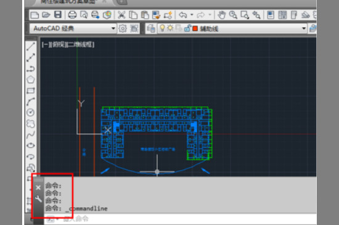The image size is (339, 225).
Task: Select the Polygon draw tool
Action: pos(31,80)
